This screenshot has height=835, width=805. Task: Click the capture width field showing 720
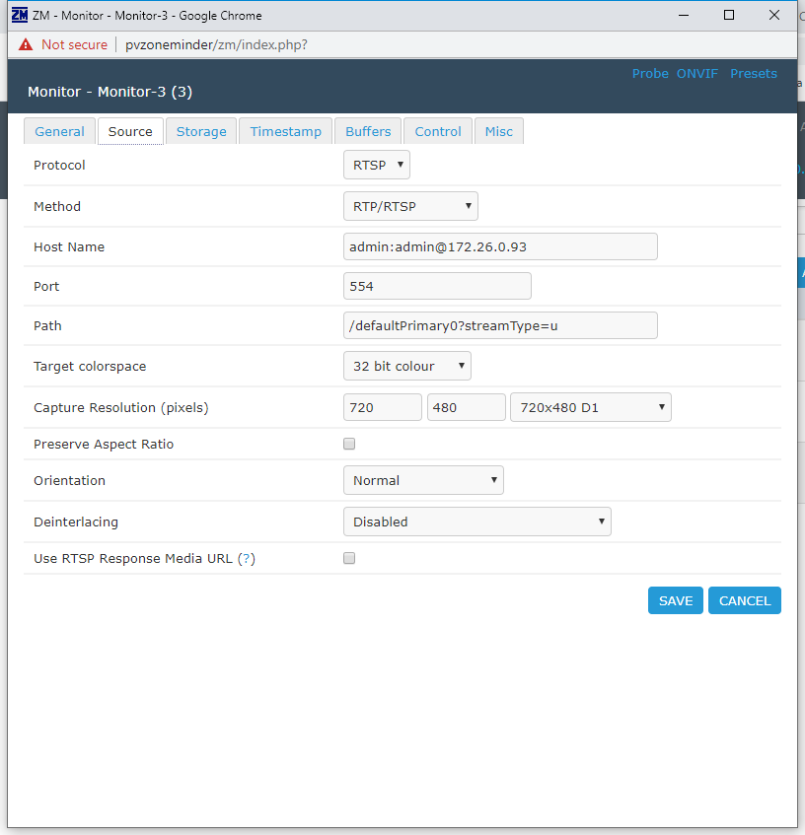point(383,407)
